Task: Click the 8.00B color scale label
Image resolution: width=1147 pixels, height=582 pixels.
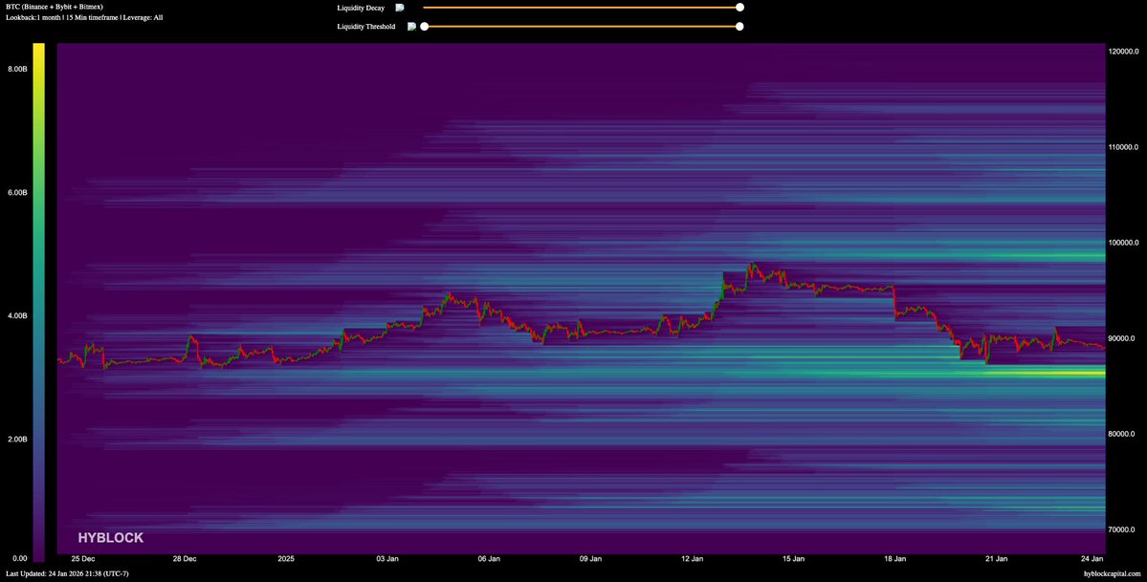Action: point(17,69)
